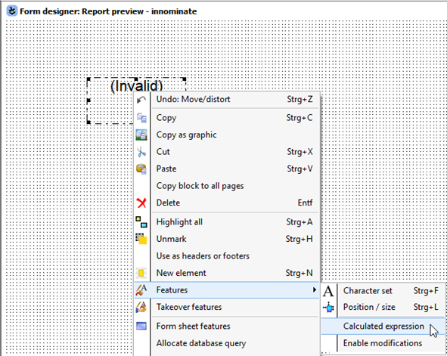Image resolution: width=447 pixels, height=356 pixels.
Task: Click the scissors Cut icon
Action: [141, 152]
